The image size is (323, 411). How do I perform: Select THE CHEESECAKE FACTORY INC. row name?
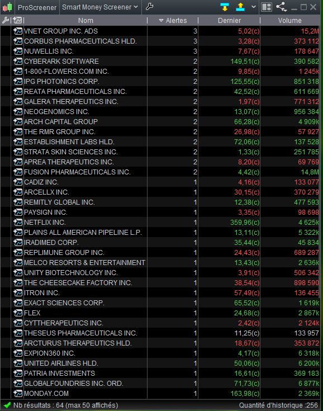(78, 283)
